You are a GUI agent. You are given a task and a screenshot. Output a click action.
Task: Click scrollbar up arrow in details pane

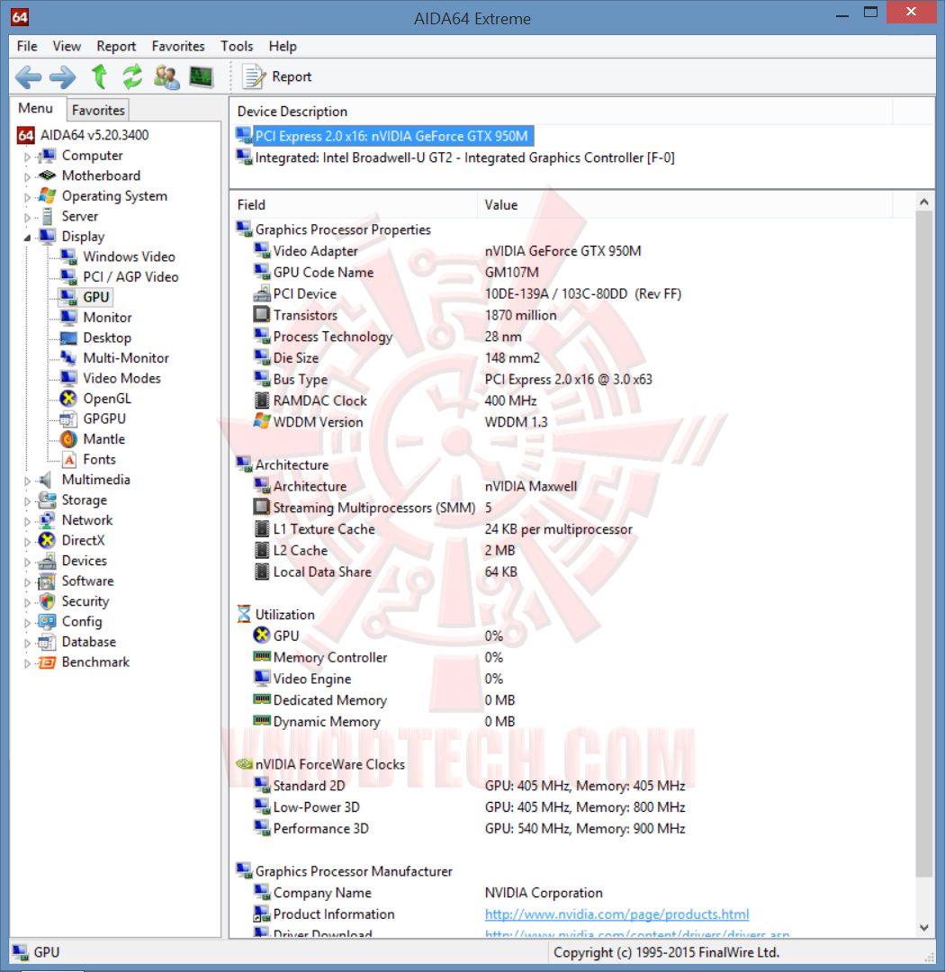click(924, 202)
